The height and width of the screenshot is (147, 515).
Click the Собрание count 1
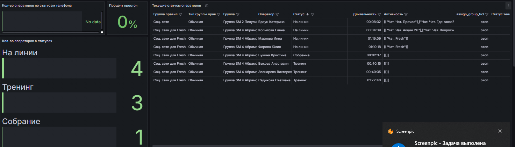(x=139, y=137)
